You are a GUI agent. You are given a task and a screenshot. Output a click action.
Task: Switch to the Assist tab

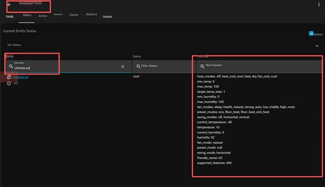pos(107,17)
